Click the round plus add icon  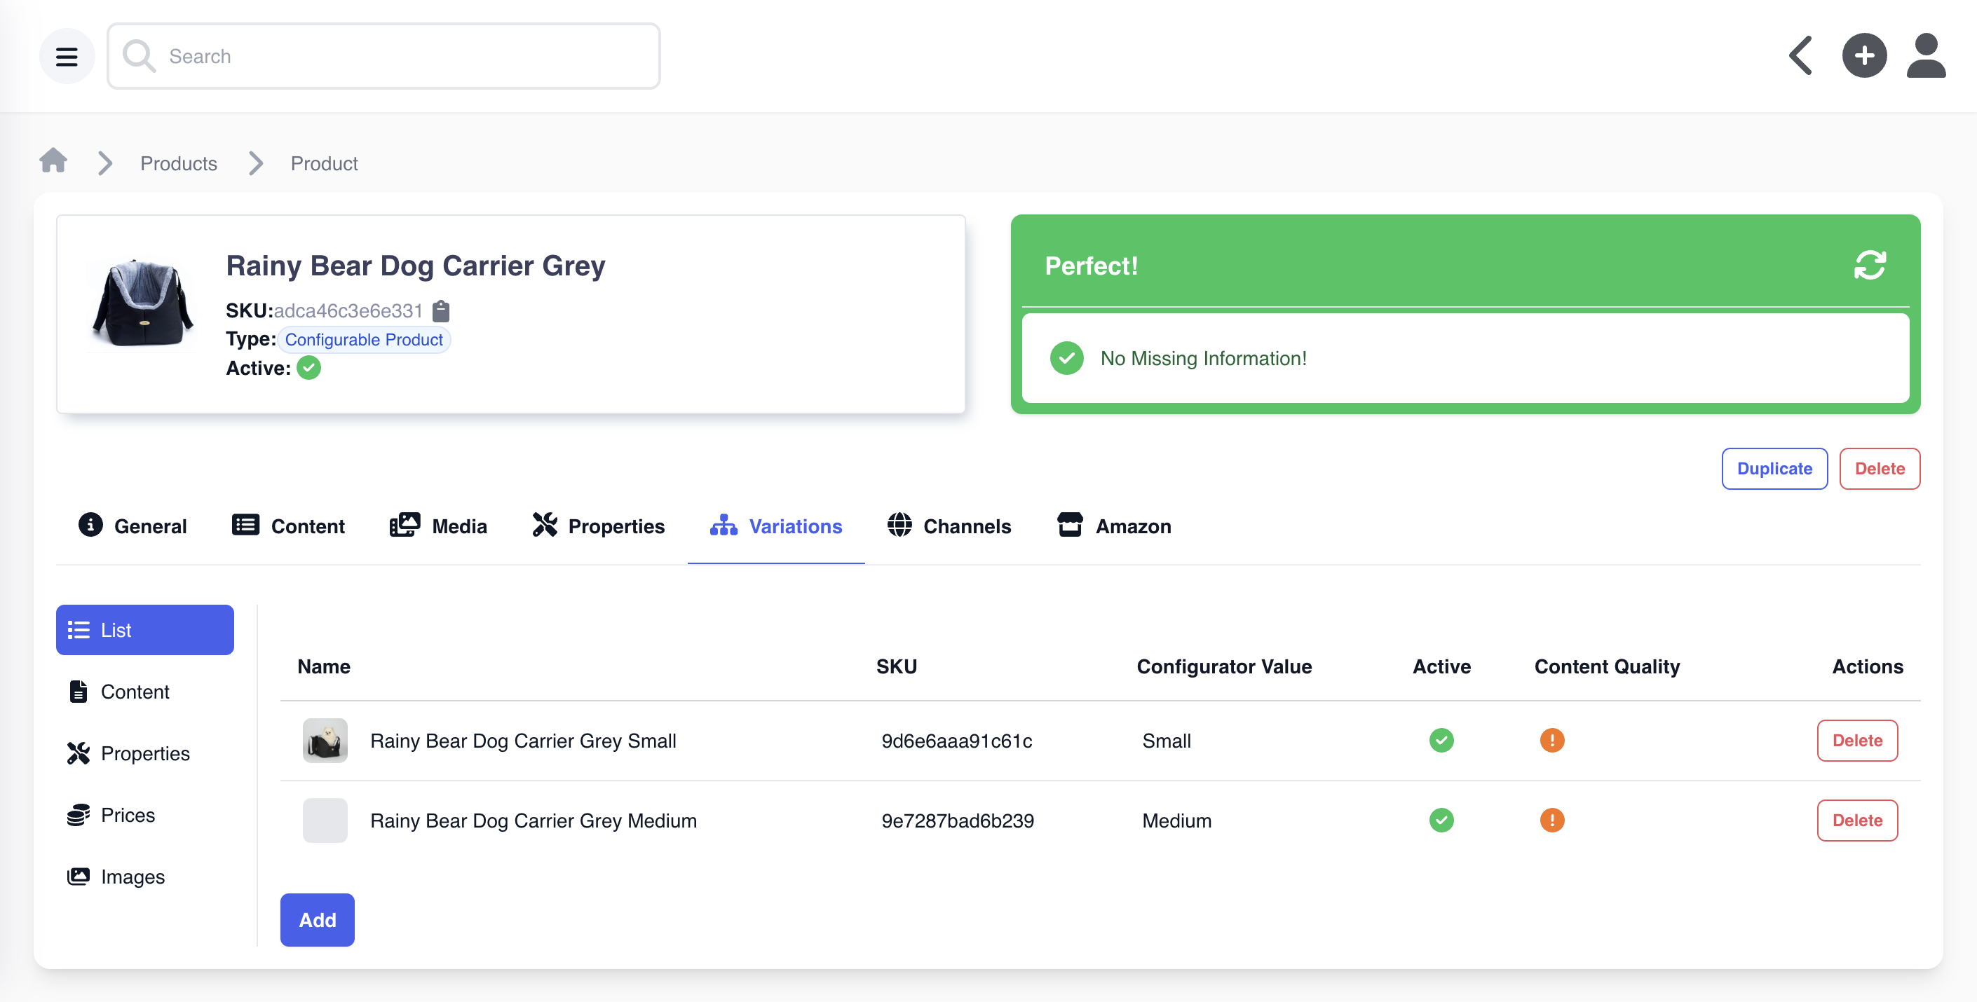[x=1863, y=56]
